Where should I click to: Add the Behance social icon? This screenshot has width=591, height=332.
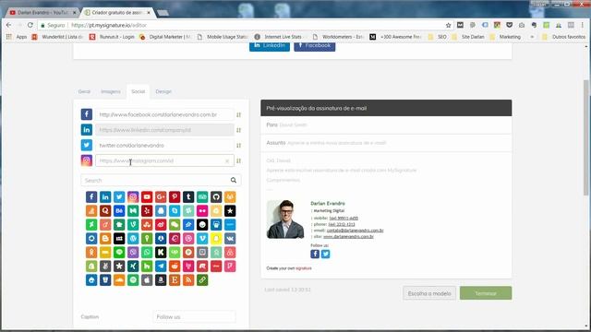coord(119,211)
